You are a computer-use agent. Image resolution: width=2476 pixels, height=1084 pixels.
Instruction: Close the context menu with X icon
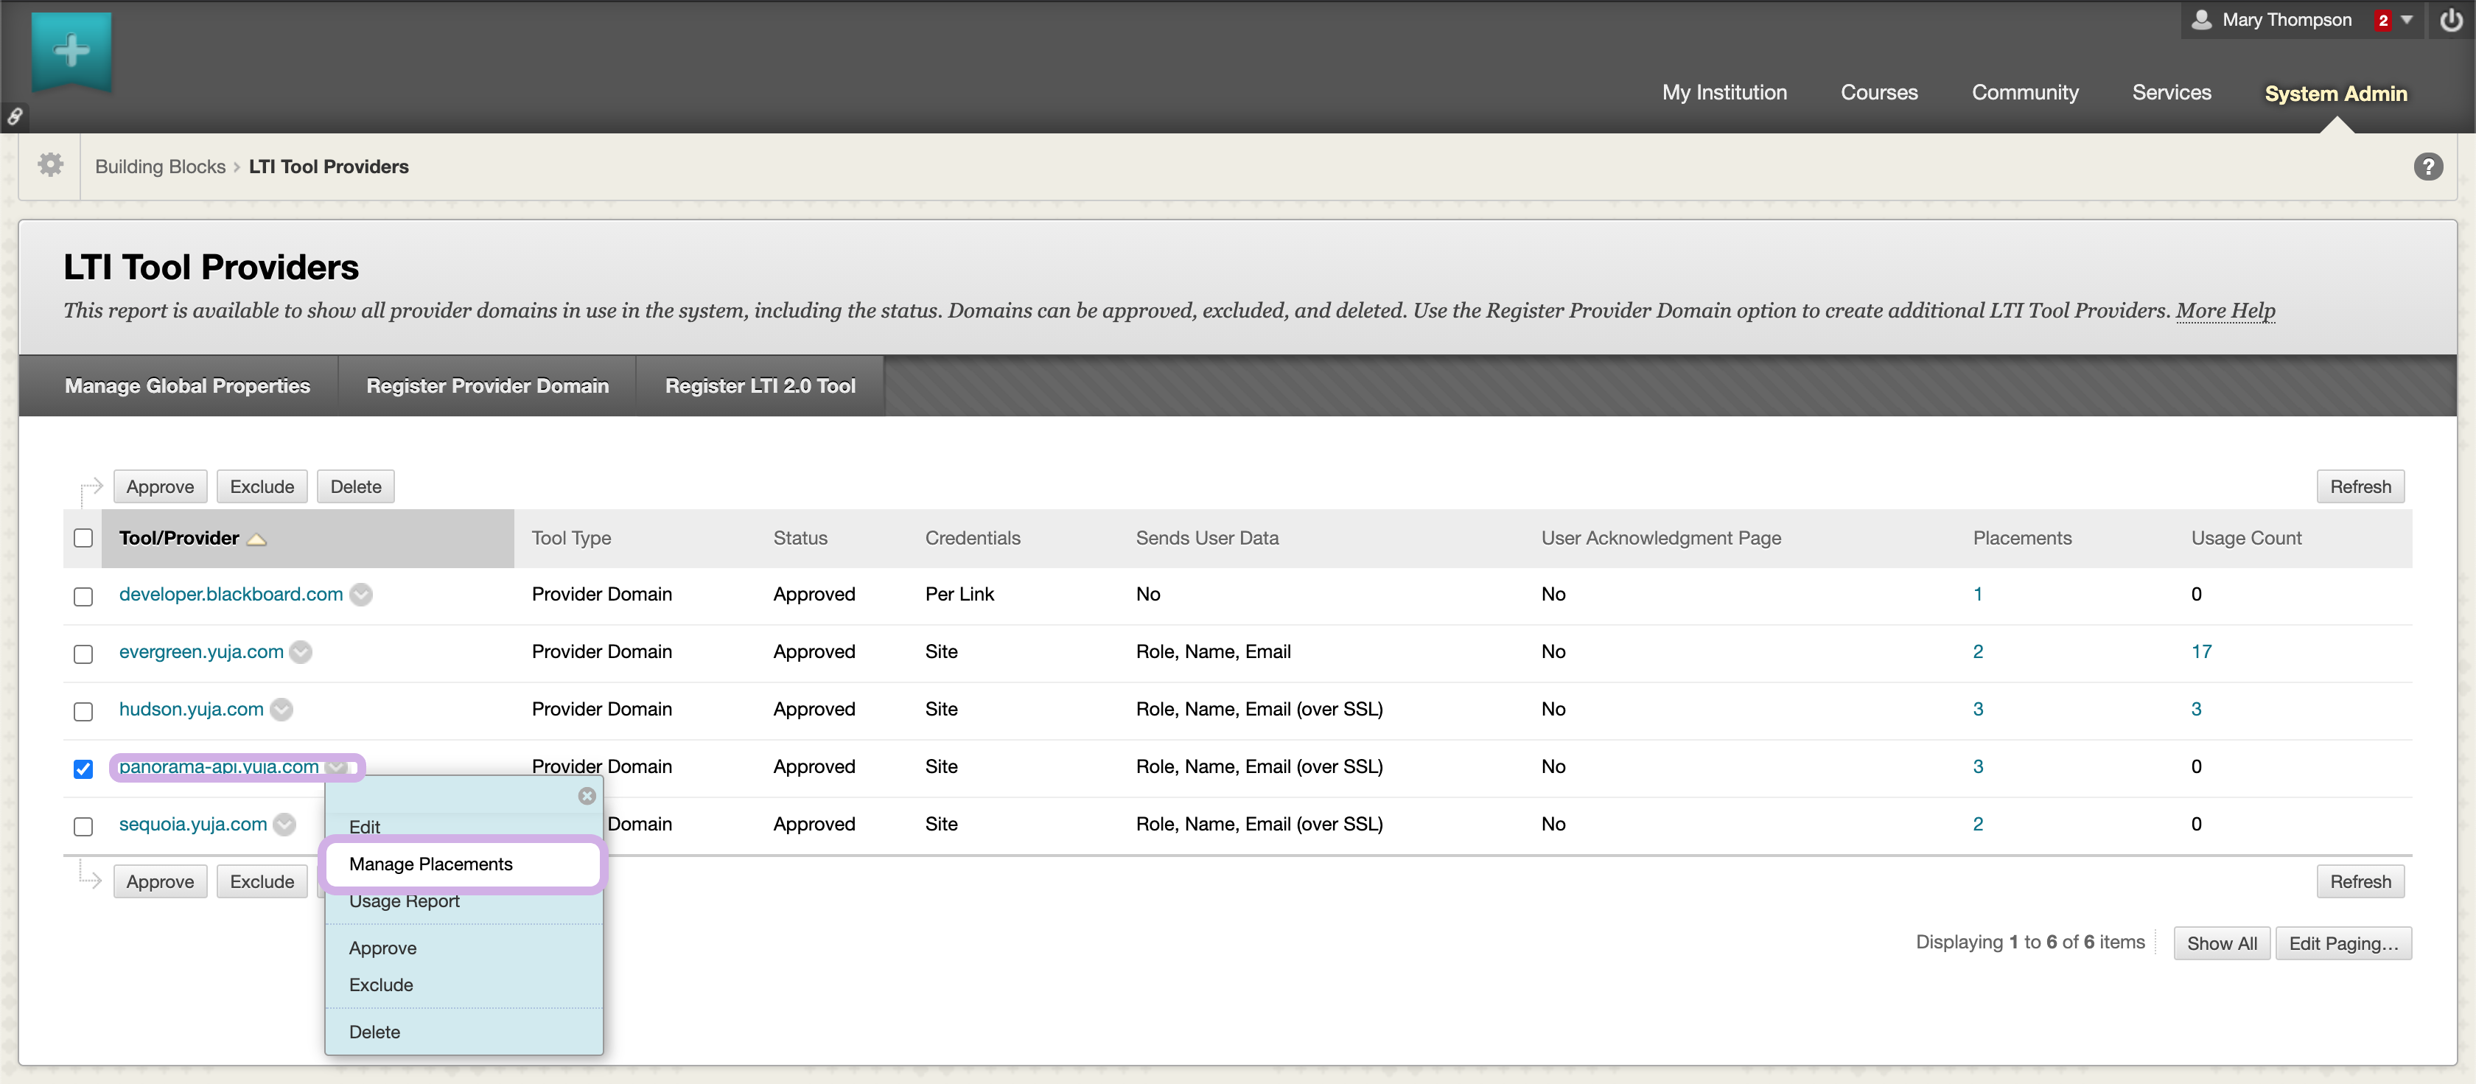tap(587, 796)
